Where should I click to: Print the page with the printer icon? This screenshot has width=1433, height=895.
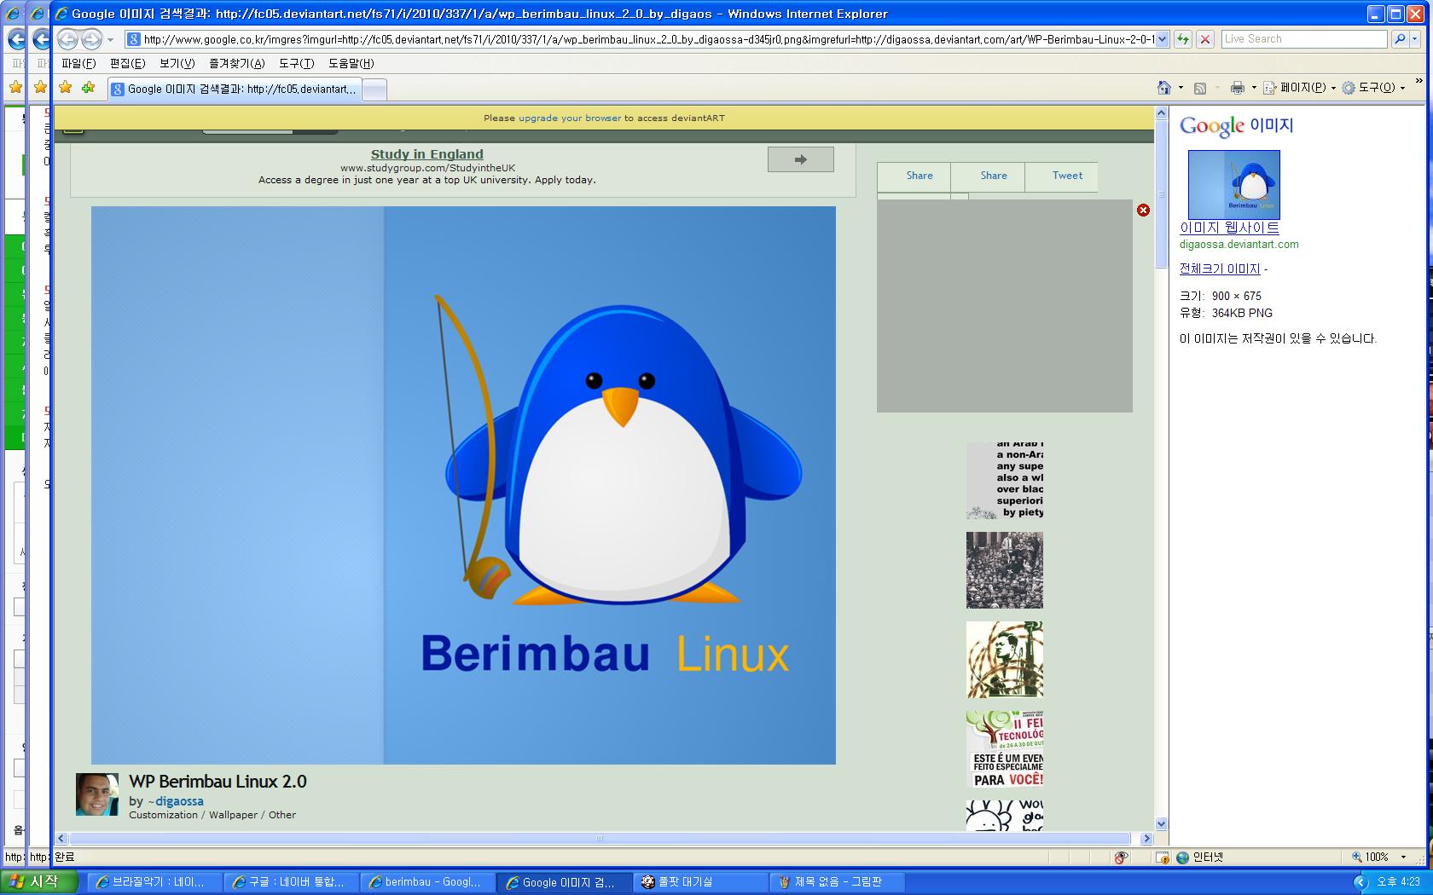(1238, 88)
